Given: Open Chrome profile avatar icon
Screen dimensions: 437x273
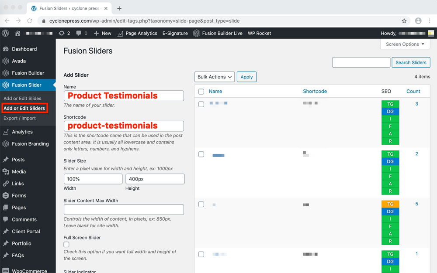Looking at the screenshot, I should [418, 21].
